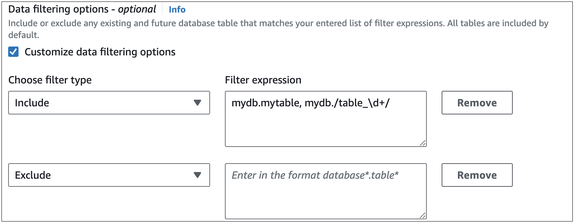Remove the Include filter row
Viewport: 575px width, 223px height.
click(x=477, y=103)
